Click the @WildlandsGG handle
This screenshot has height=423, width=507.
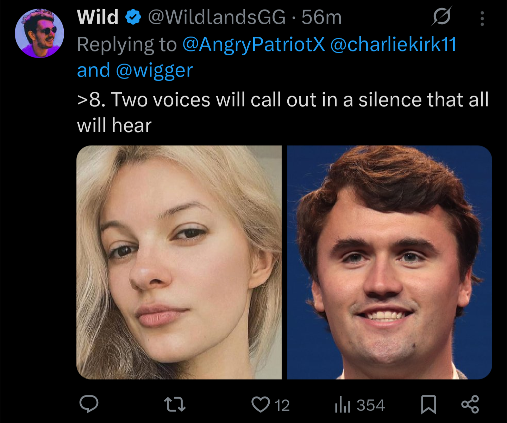[x=216, y=17]
